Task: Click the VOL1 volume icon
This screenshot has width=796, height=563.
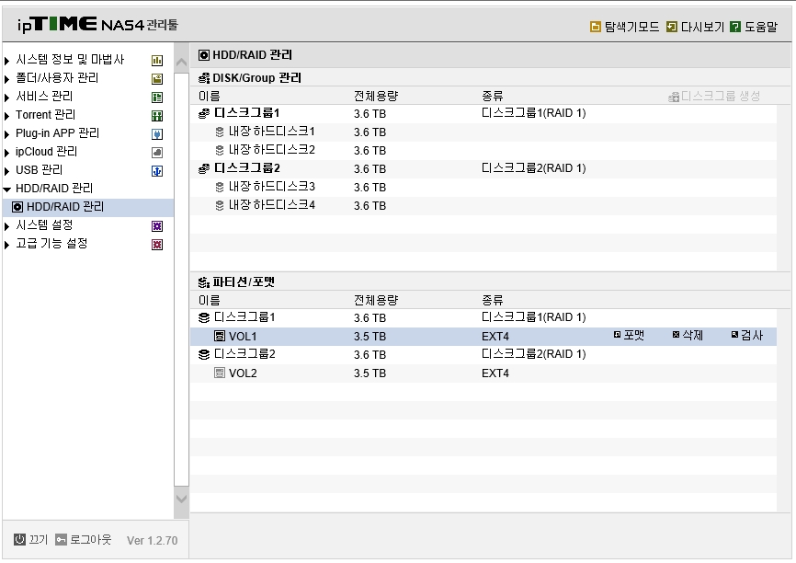Action: click(x=220, y=336)
